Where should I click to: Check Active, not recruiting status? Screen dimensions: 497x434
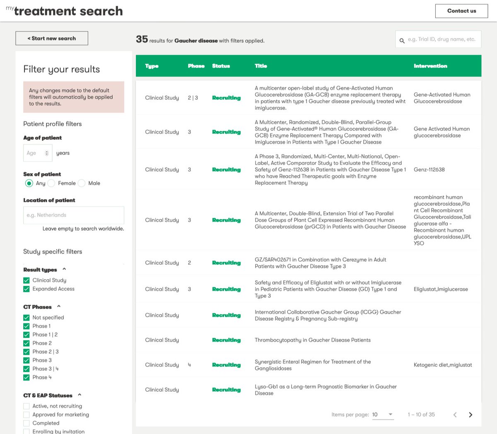tap(27, 406)
